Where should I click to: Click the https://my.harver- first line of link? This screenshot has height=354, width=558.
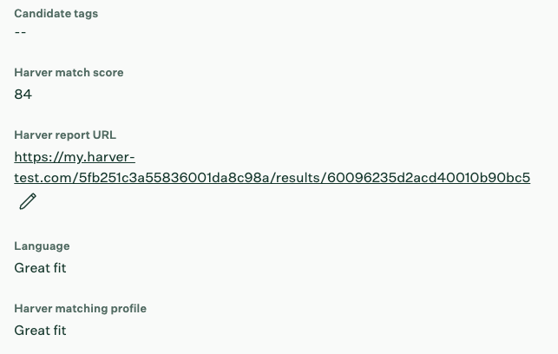(75, 157)
